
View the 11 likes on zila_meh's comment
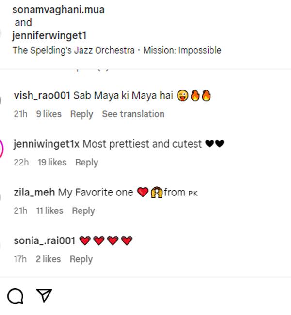click(x=50, y=210)
